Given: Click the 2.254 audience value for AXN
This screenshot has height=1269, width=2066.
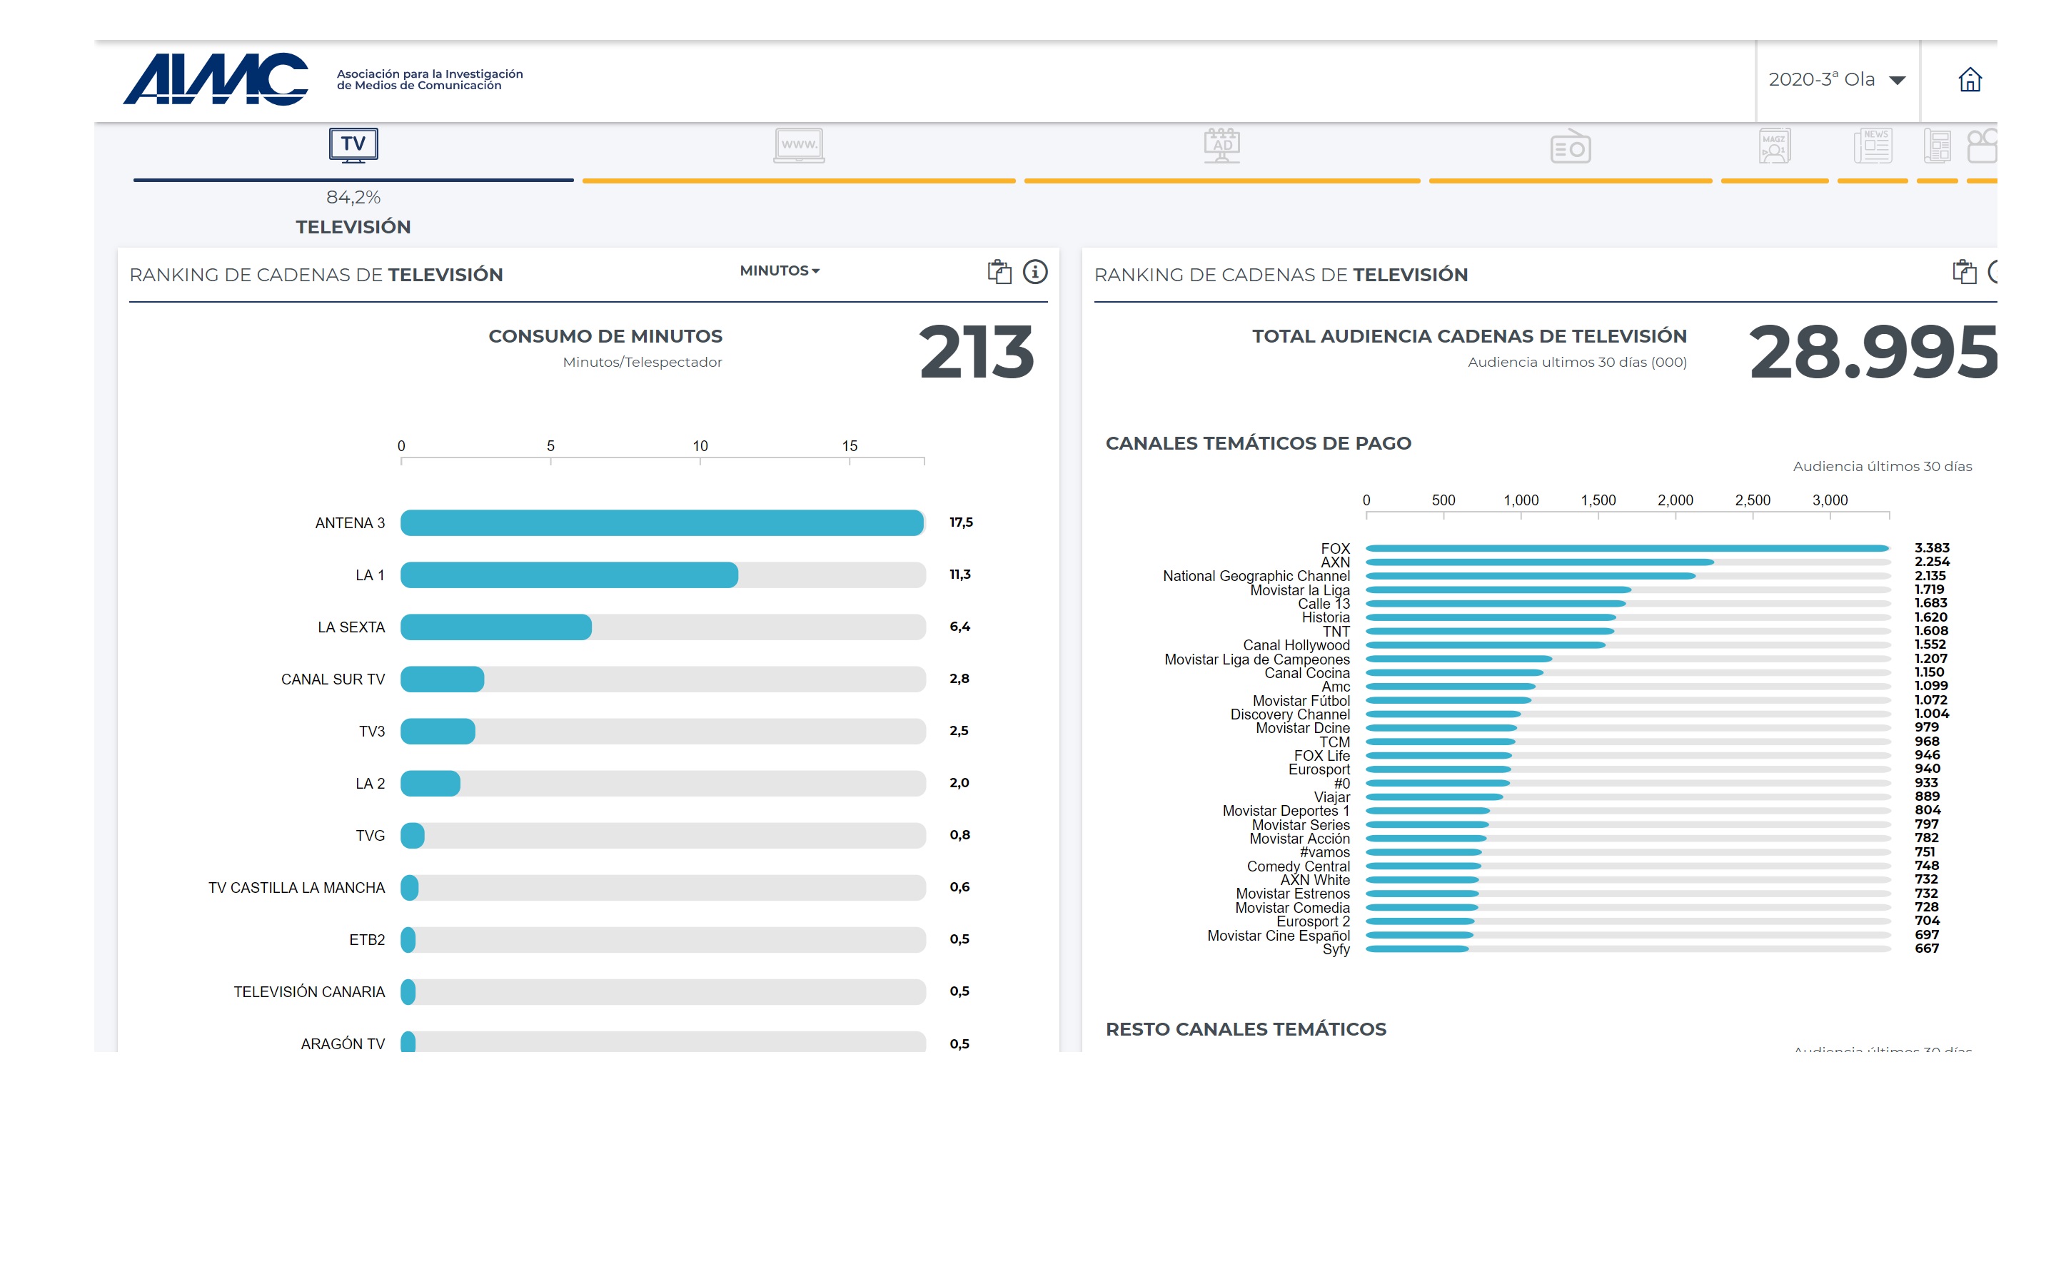Looking at the screenshot, I should 1932,562.
